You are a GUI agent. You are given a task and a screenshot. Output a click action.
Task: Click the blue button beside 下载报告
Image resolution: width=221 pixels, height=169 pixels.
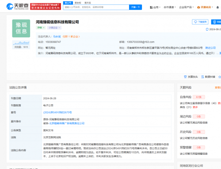click(x=216, y=22)
